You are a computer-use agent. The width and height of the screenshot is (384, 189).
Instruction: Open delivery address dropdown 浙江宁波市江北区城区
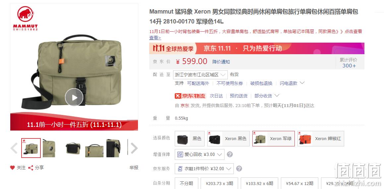pyautogui.click(x=200, y=75)
